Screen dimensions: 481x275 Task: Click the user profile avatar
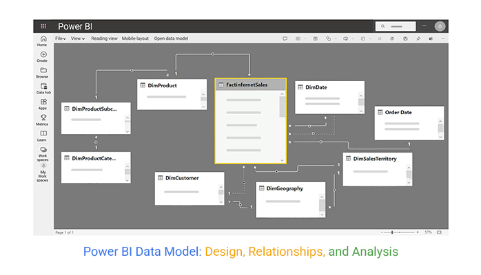(440, 26)
